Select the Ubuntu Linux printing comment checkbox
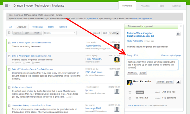 point(9,105)
